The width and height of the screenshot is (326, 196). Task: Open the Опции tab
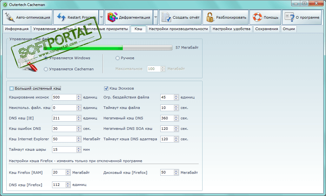(x=289, y=29)
